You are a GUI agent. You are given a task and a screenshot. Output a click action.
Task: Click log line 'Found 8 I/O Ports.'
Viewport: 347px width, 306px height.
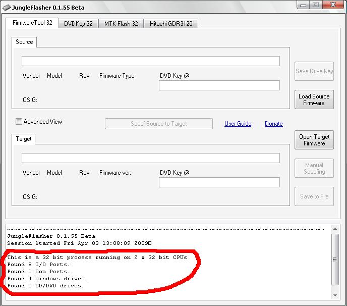click(38, 265)
